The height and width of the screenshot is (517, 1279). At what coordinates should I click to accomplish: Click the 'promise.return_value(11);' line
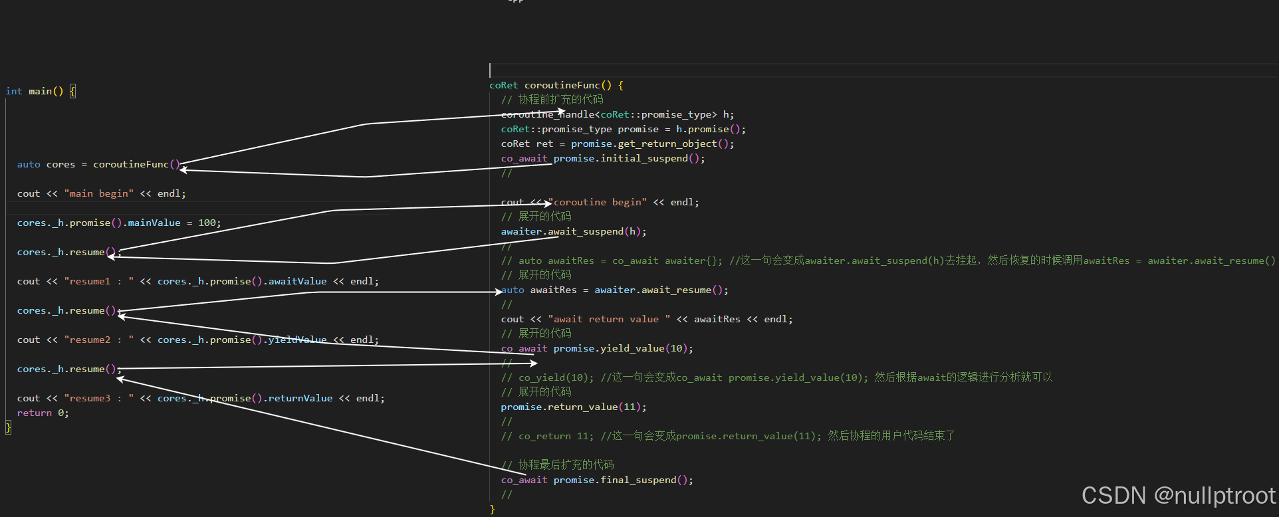[x=574, y=407]
